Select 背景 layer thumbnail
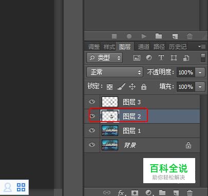Viewport: 208px width, 196px height. 110,145
